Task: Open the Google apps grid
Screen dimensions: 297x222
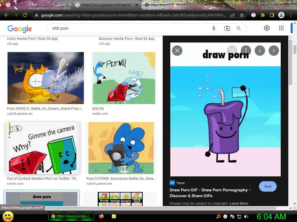Action: click(x=281, y=28)
